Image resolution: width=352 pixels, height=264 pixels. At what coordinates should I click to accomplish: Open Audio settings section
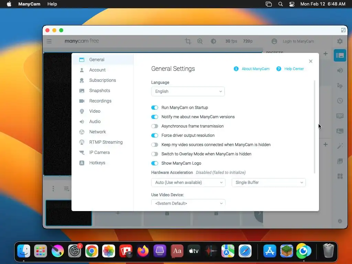pos(102,121)
